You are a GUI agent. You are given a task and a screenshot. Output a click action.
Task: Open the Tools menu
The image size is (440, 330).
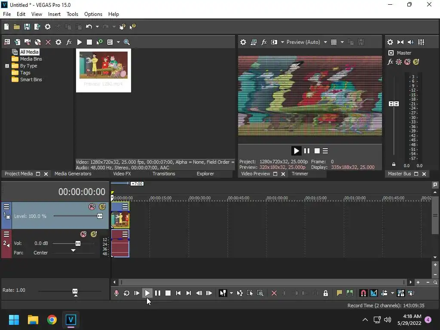coord(72,14)
